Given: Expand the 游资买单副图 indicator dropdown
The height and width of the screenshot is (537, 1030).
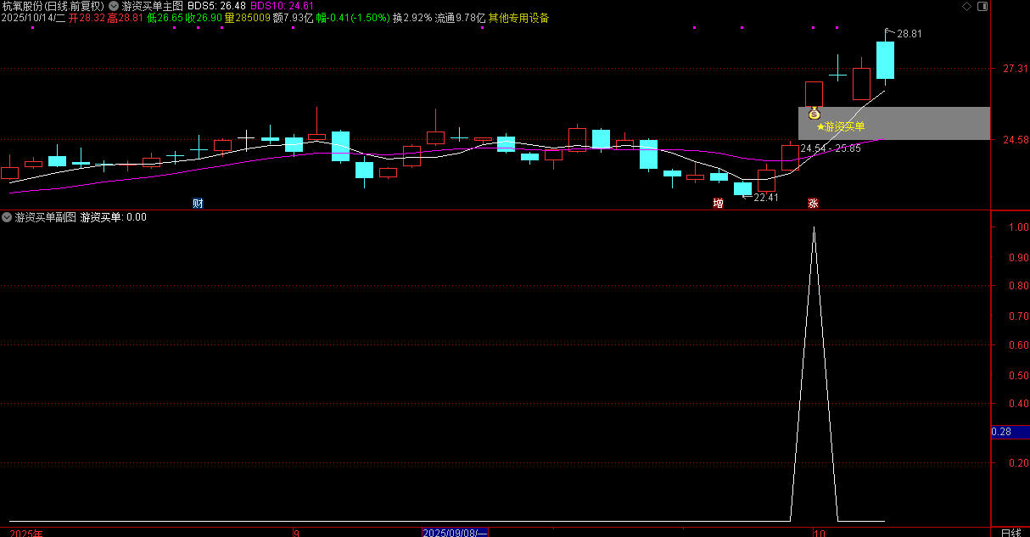Looking at the screenshot, I should pyautogui.click(x=7, y=217).
